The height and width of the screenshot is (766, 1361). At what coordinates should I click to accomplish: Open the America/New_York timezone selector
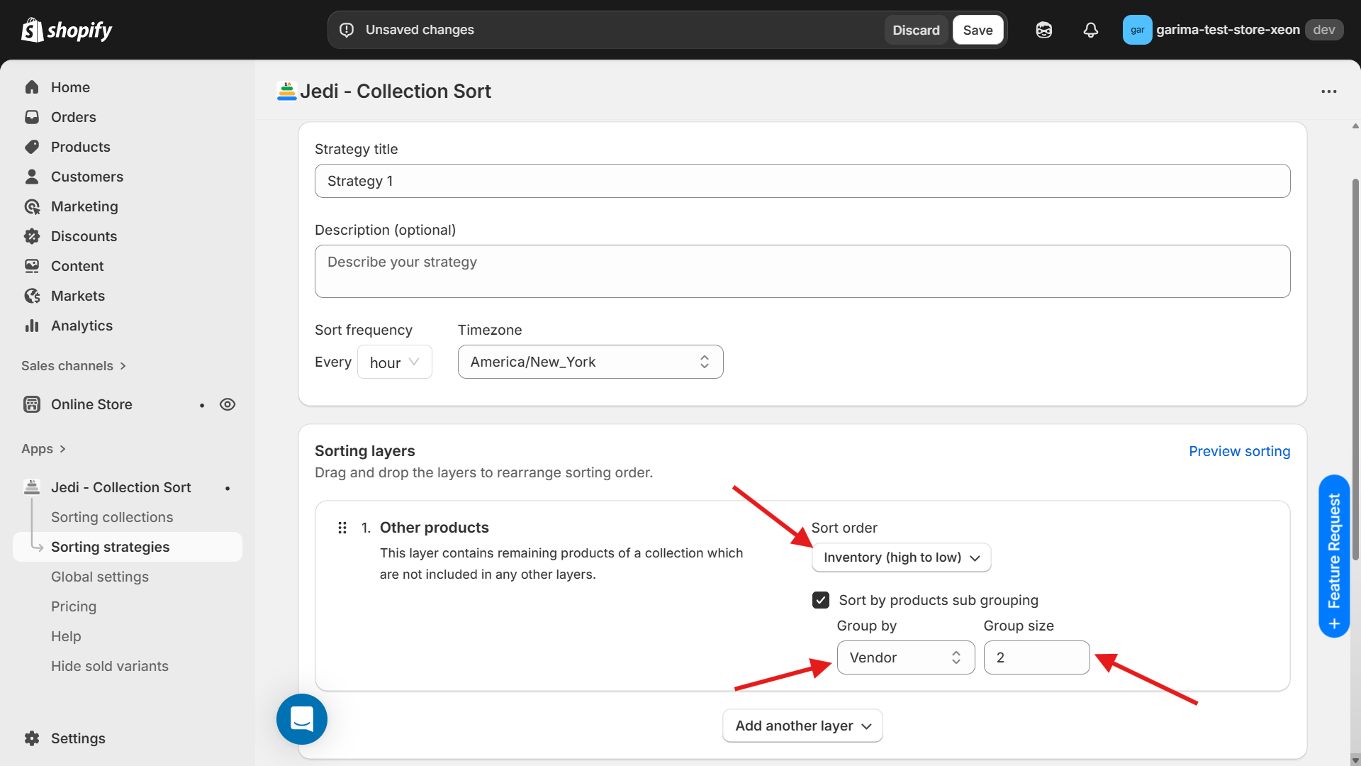pyautogui.click(x=590, y=362)
